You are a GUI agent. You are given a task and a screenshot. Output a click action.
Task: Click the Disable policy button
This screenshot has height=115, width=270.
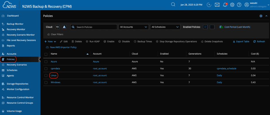click(124, 42)
